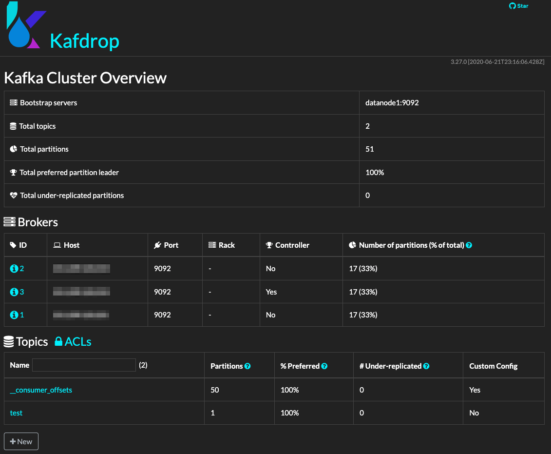551x454 pixels.
Task: Open the Kafdrop title link
Action: [x=84, y=41]
